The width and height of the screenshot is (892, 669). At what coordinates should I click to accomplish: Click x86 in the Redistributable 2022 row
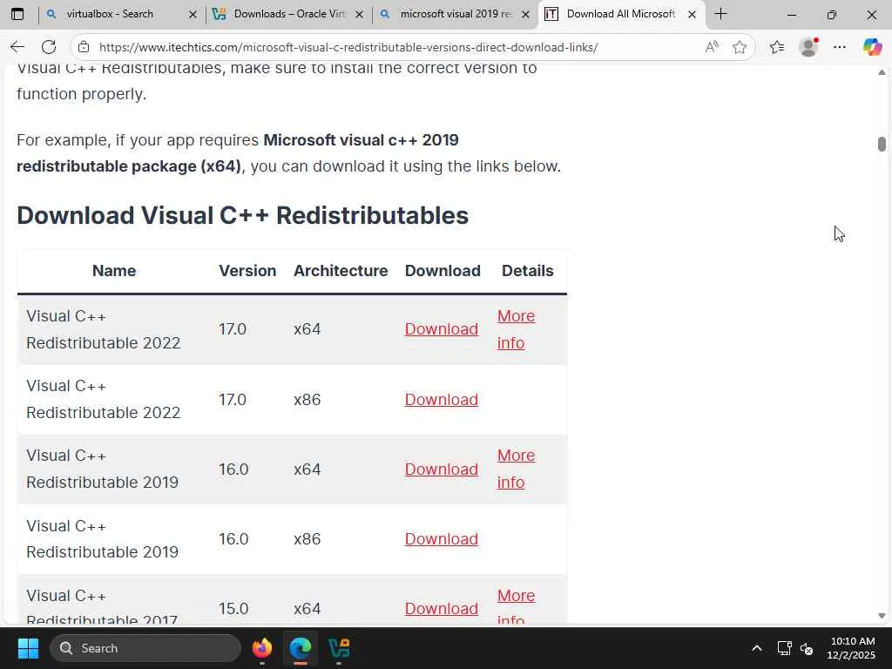pos(307,399)
